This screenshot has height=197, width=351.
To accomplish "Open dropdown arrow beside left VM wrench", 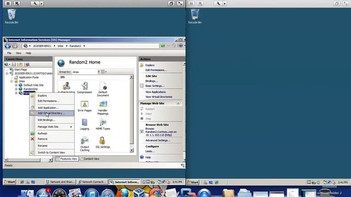I will point(42,3).
